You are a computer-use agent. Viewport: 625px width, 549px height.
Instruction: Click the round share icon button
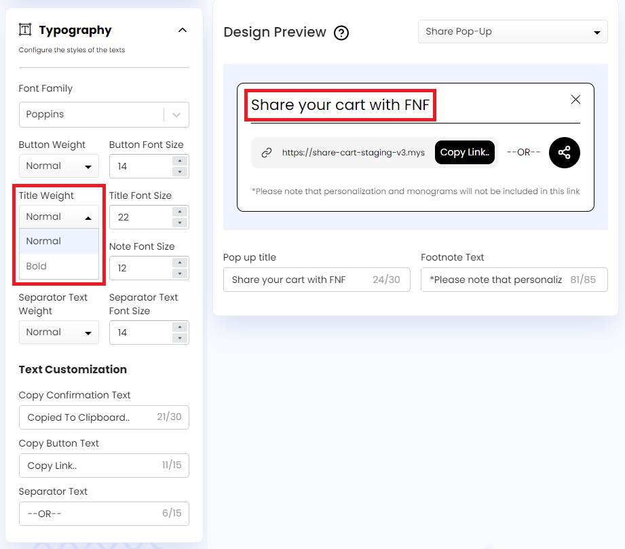pyautogui.click(x=565, y=153)
